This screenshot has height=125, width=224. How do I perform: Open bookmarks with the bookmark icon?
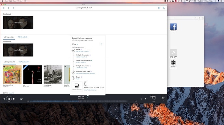159,8
